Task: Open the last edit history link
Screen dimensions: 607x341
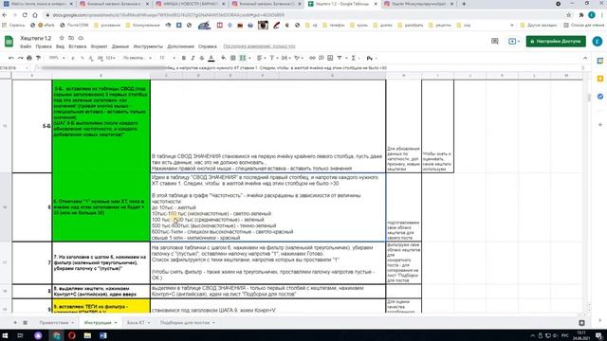Action: point(259,46)
